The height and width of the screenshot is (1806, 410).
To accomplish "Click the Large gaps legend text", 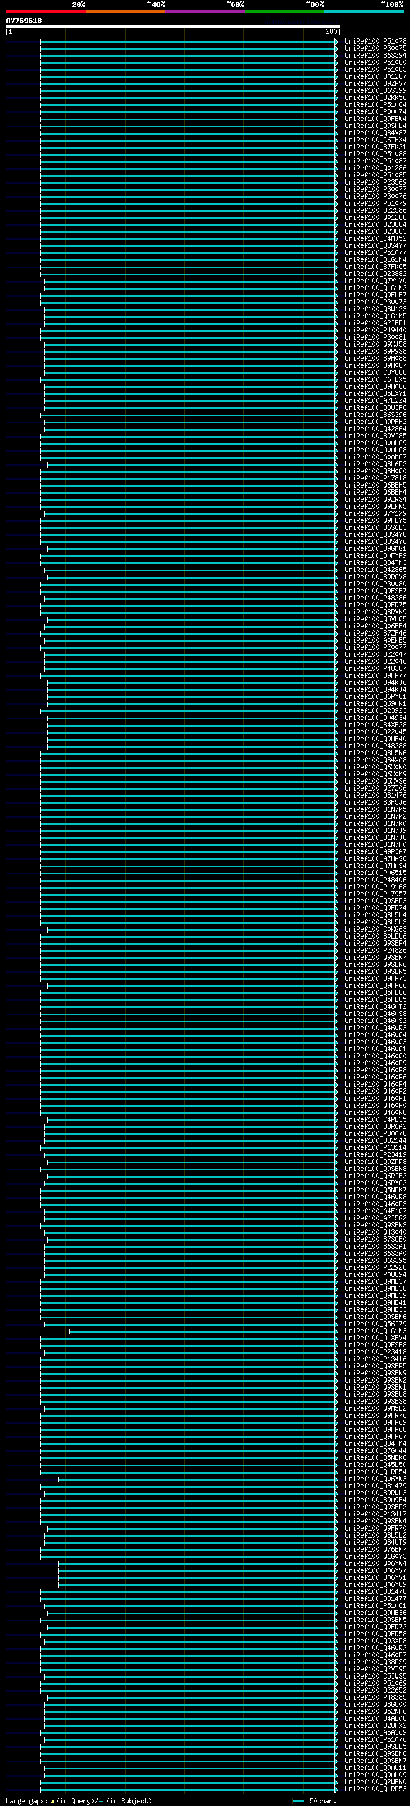I will tap(79, 1801).
